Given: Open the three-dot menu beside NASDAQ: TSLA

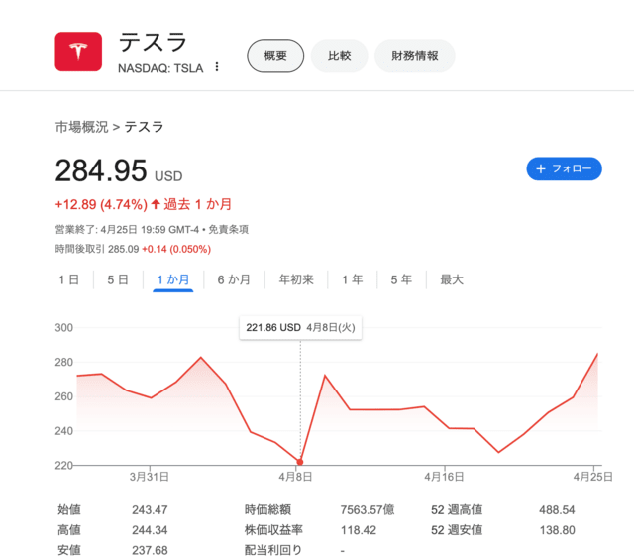Looking at the screenshot, I should (217, 66).
